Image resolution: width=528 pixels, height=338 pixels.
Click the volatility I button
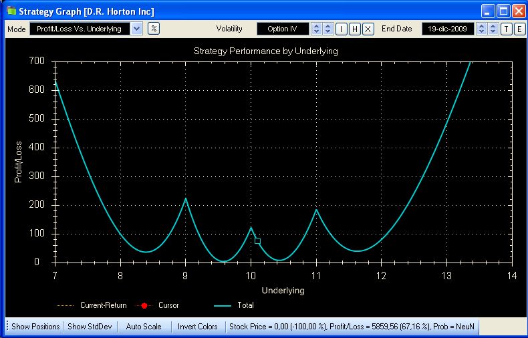[x=341, y=29]
